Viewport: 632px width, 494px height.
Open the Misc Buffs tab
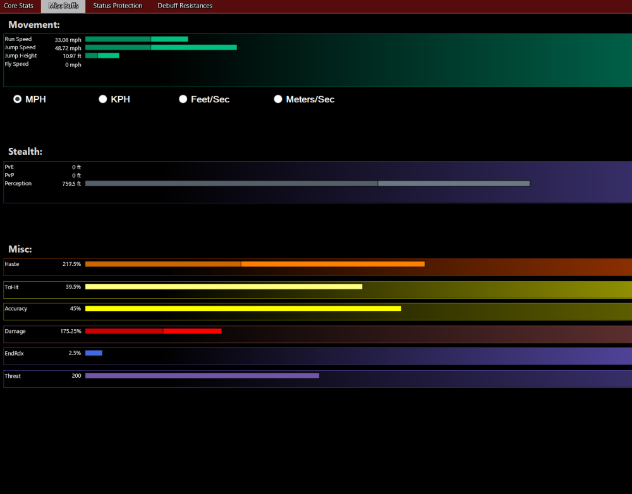pos(63,6)
